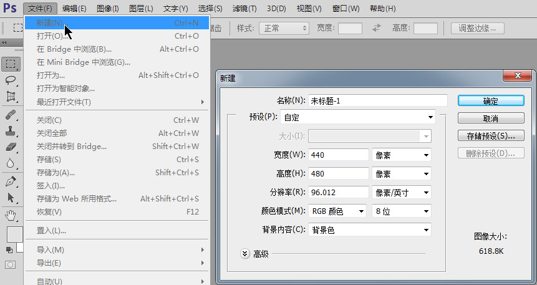Click 存储预设(S) button

[x=491, y=136]
